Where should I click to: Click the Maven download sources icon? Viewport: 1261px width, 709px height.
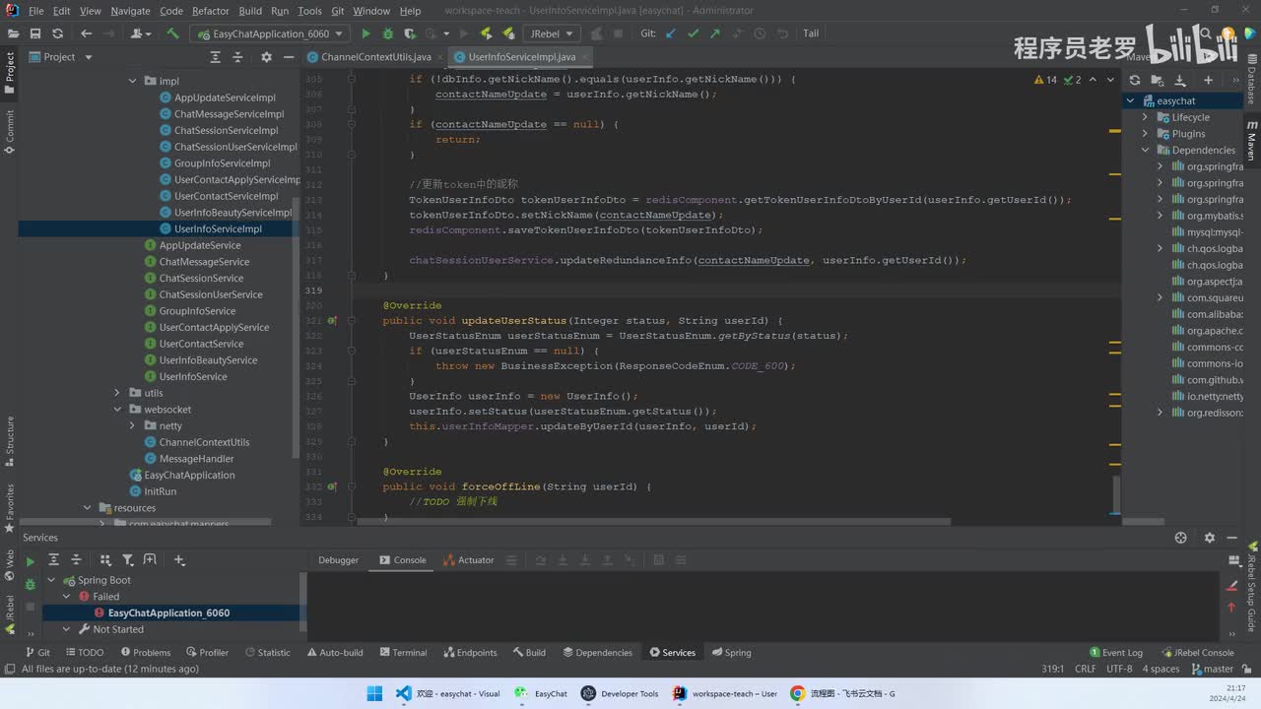pos(1180,80)
